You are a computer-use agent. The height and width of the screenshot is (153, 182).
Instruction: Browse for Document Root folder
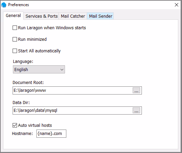click(x=136, y=90)
